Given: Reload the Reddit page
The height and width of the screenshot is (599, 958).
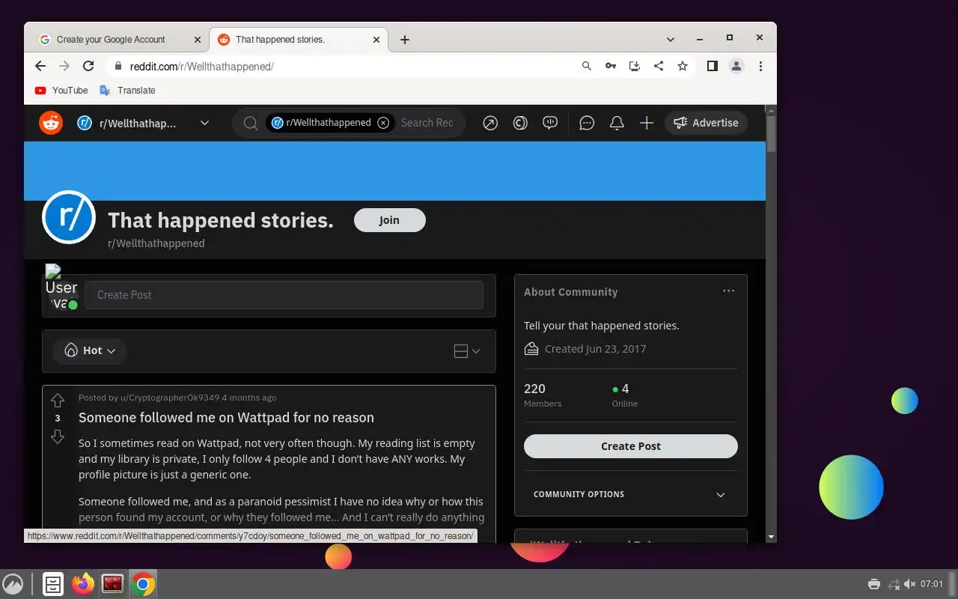Looking at the screenshot, I should [88, 66].
